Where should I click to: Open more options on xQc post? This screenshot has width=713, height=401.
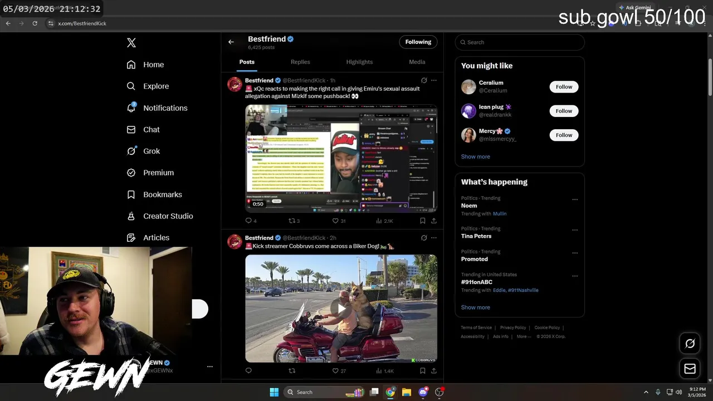pyautogui.click(x=434, y=81)
